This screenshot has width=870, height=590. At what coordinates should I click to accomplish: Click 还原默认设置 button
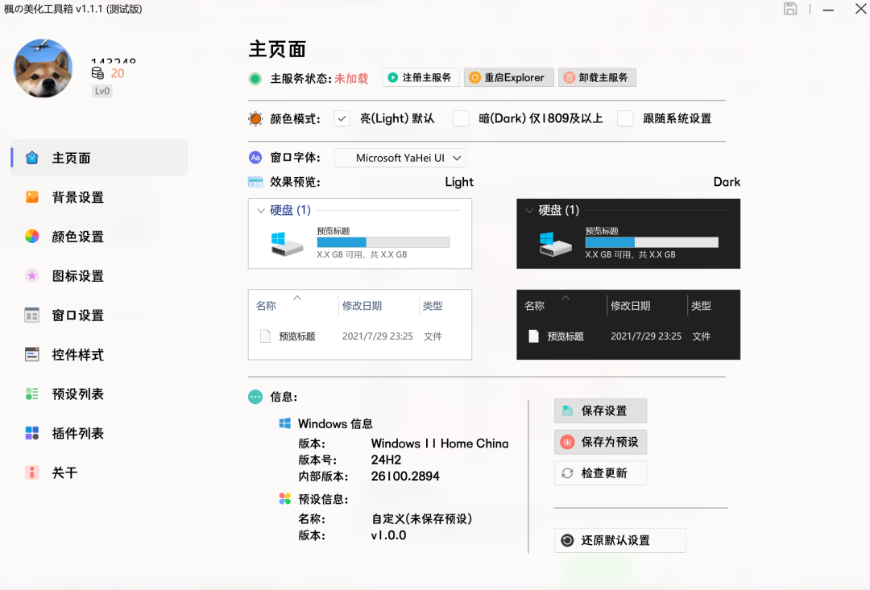coord(619,541)
